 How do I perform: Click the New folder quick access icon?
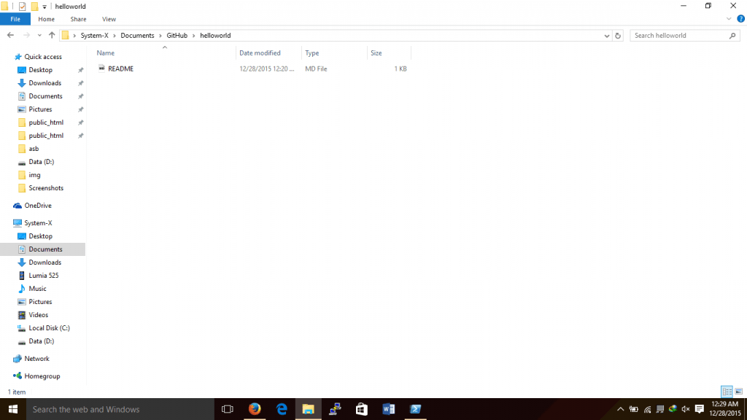(x=35, y=7)
